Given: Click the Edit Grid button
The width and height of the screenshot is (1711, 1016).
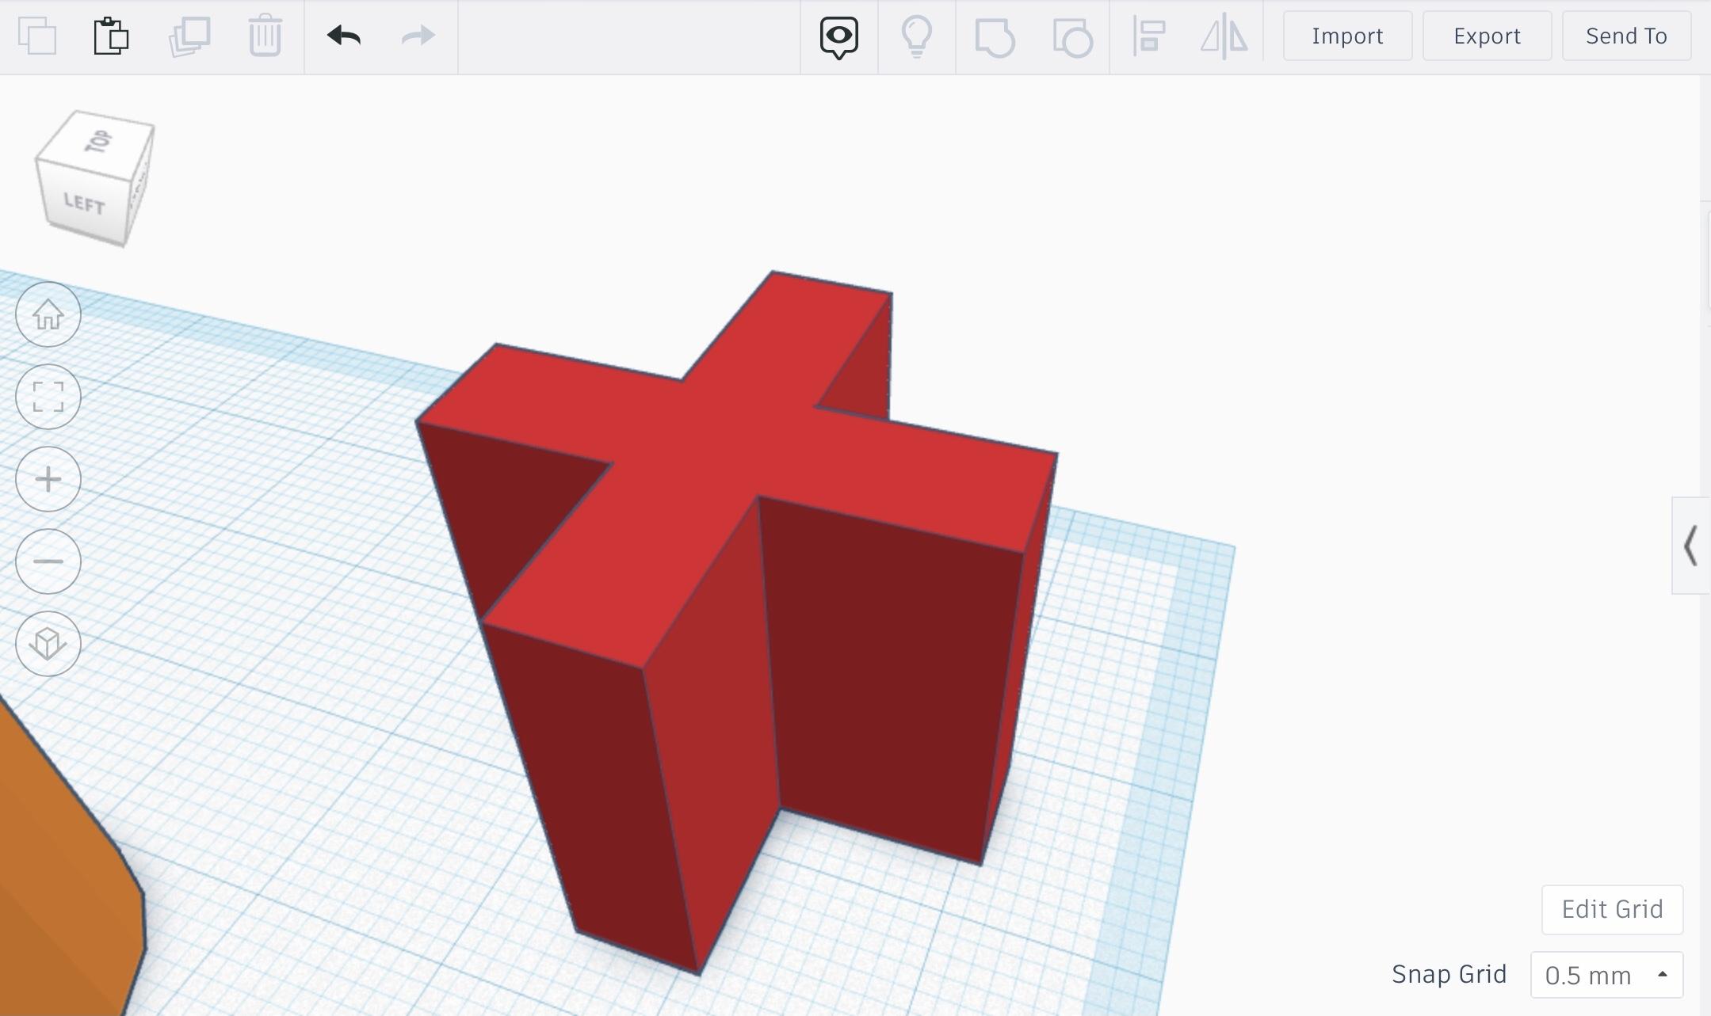Looking at the screenshot, I should [x=1611, y=909].
